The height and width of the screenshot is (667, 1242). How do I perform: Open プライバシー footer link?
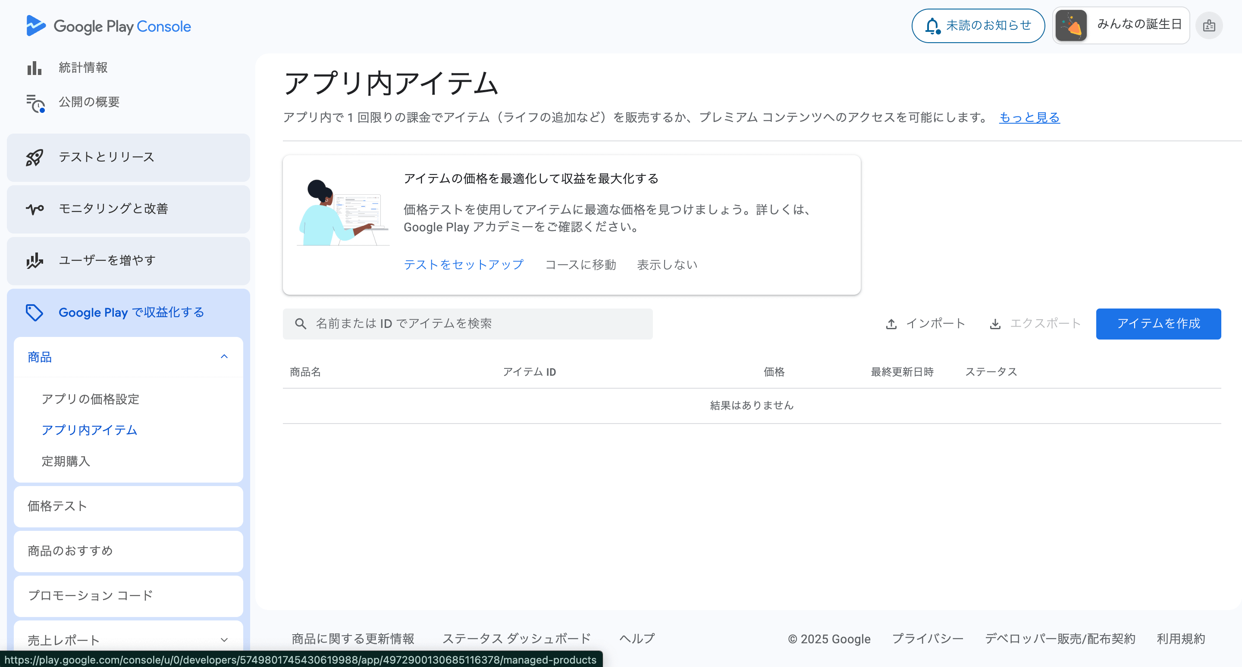pos(928,639)
